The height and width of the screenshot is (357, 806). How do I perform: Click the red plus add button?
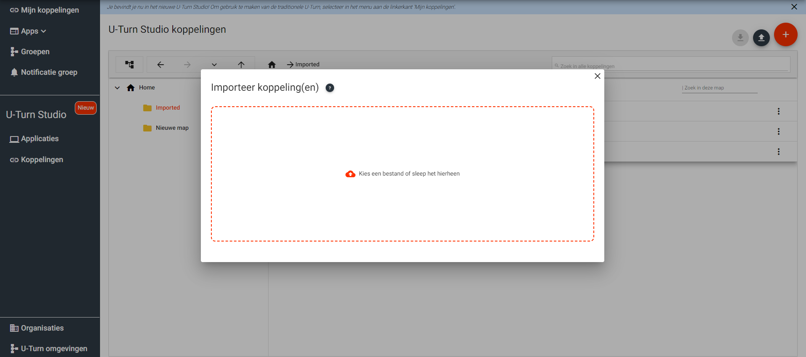point(785,35)
